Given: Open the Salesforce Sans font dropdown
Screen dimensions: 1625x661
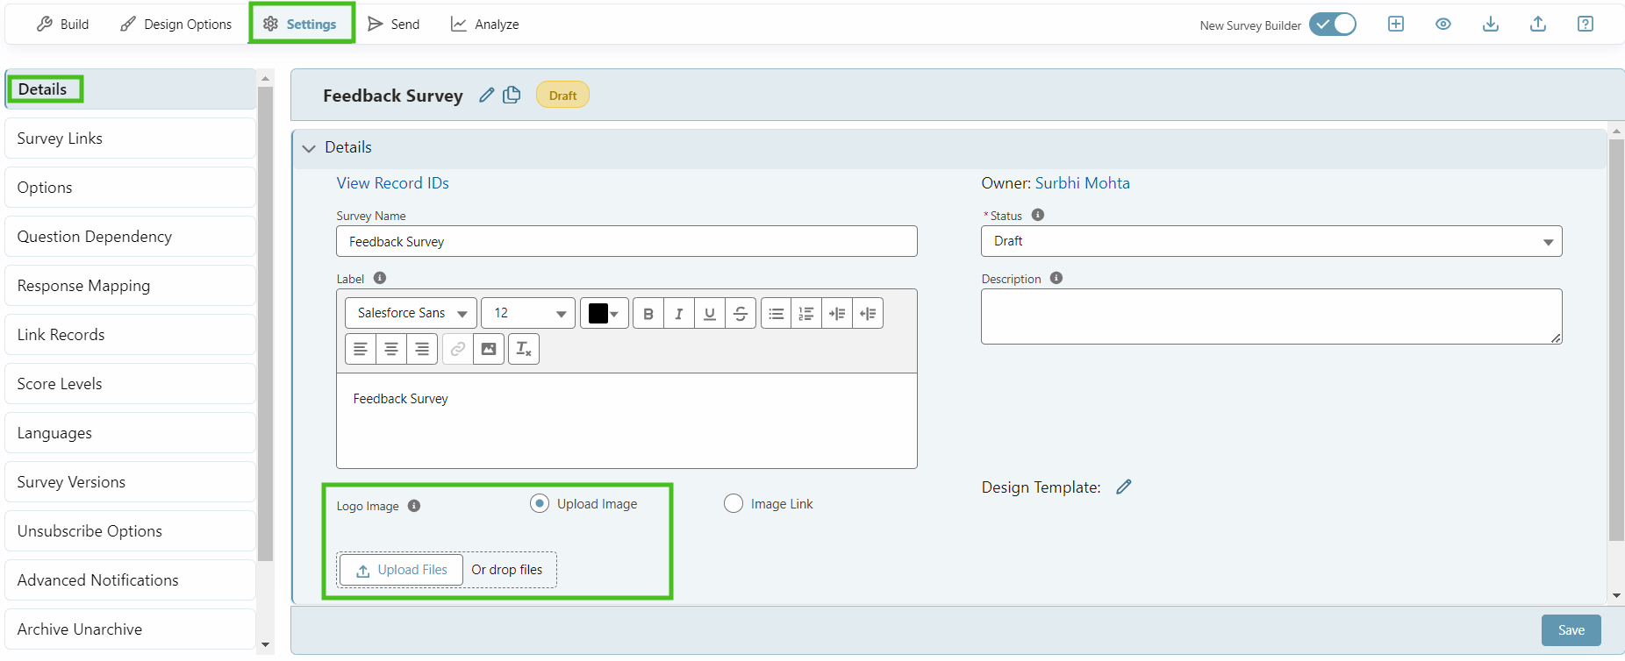Looking at the screenshot, I should (x=412, y=313).
